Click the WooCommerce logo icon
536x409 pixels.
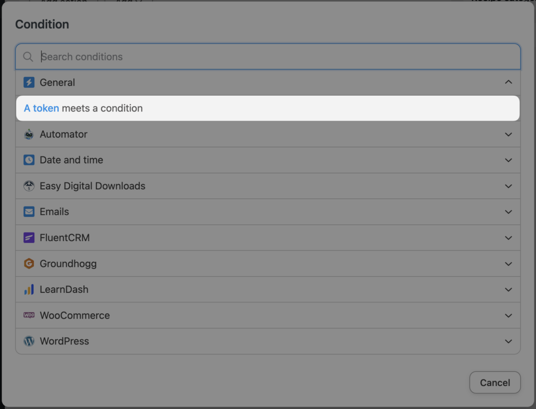tap(29, 315)
